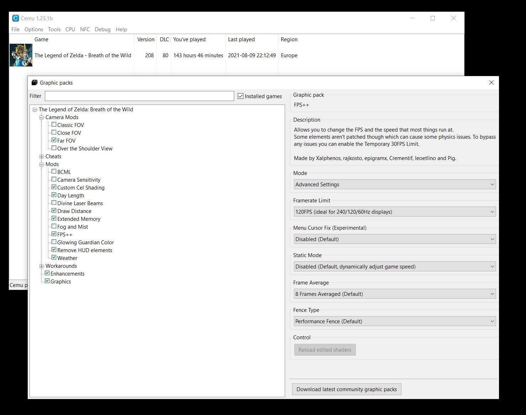Open the NFC menu
Screen dimensions: 526x415
tap(85, 30)
